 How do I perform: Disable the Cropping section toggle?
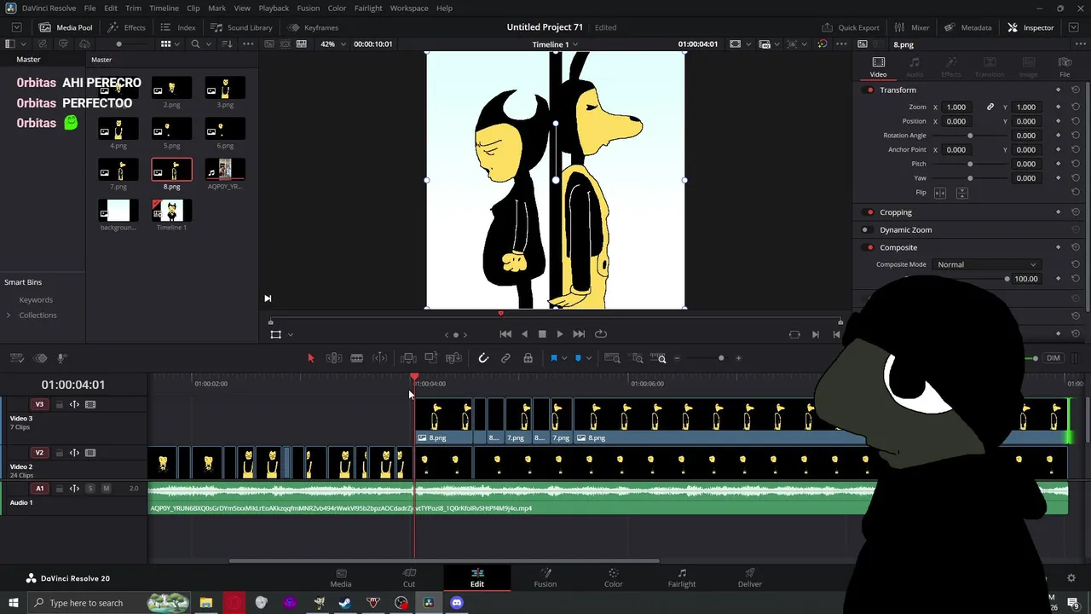click(869, 212)
